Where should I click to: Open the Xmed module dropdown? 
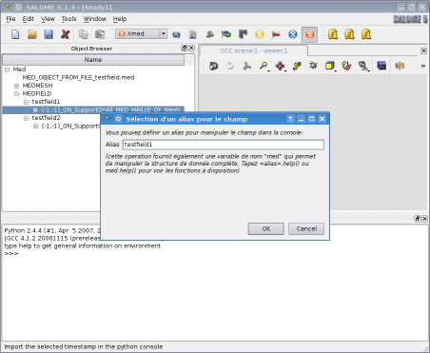pos(164,33)
